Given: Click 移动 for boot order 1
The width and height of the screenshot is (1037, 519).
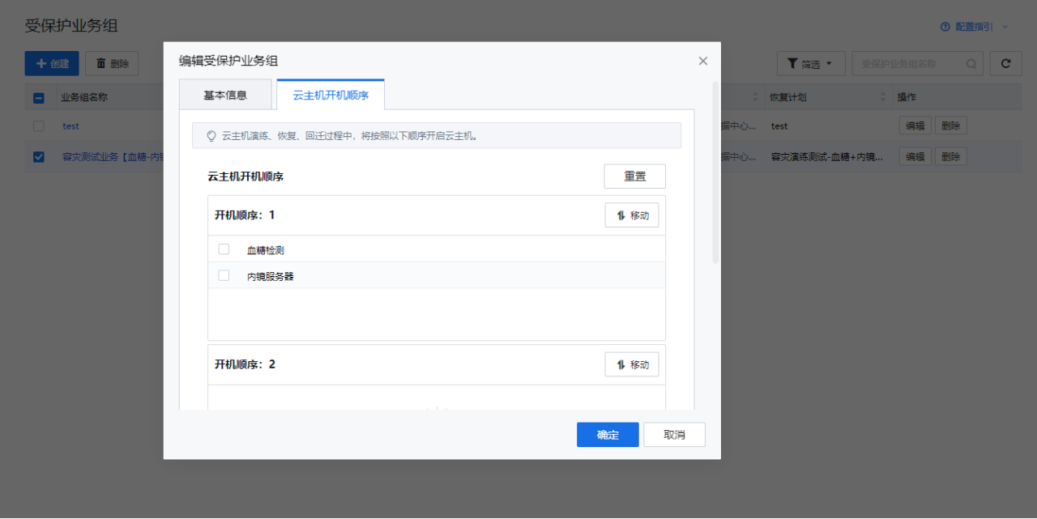Looking at the screenshot, I should tap(632, 215).
